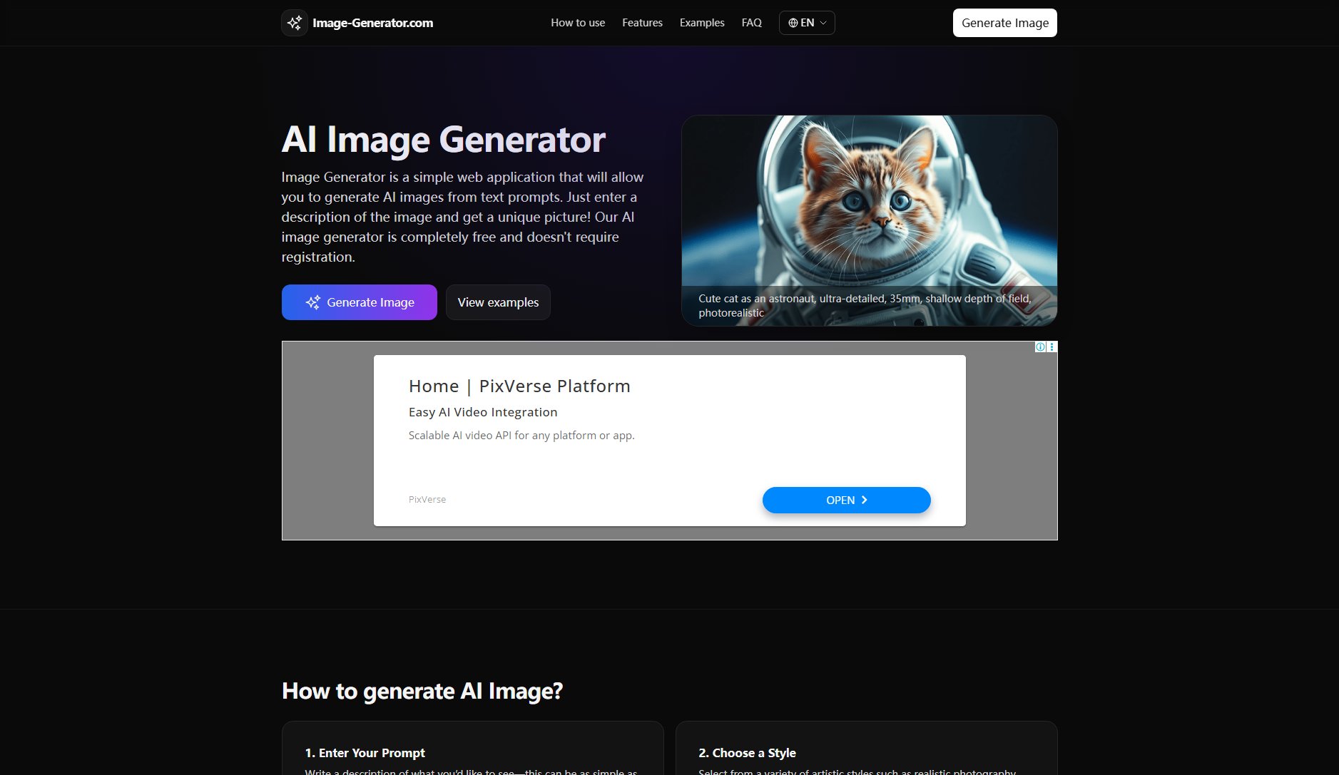This screenshot has height=775, width=1339.
Task: Select 'Examples' in the top navigation
Action: click(701, 22)
